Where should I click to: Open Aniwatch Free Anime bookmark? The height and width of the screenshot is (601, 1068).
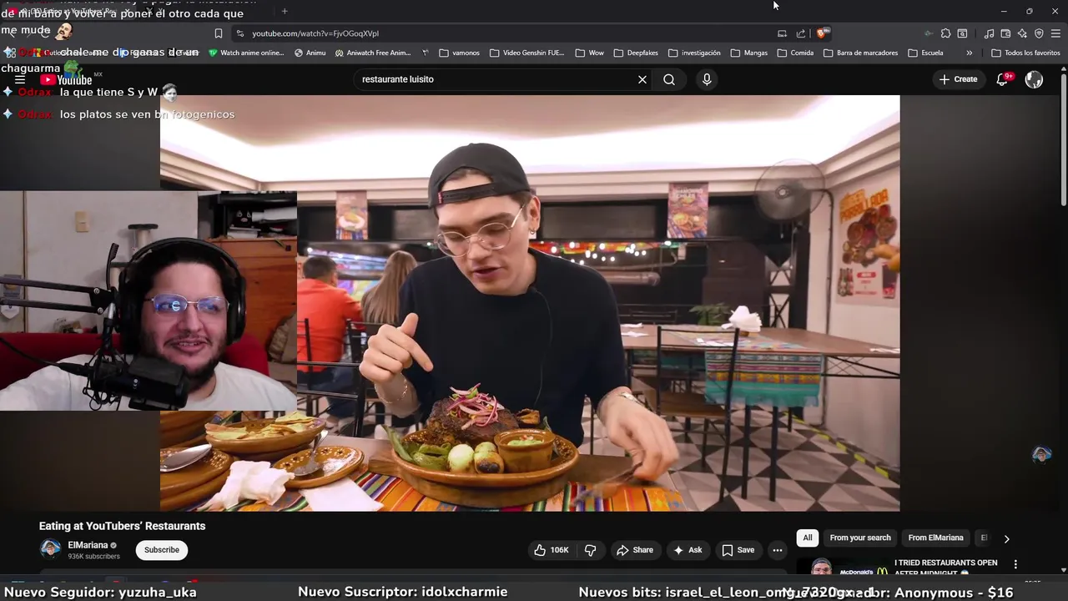(x=373, y=53)
